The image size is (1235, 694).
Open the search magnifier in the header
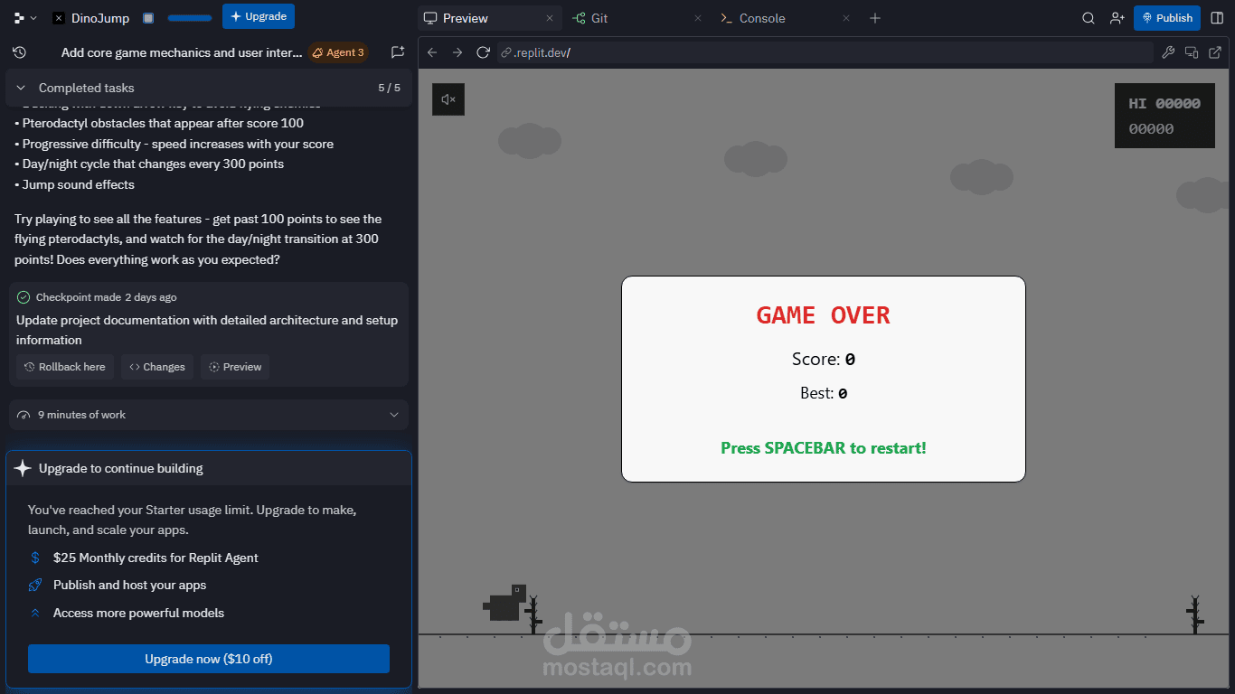pos(1089,18)
